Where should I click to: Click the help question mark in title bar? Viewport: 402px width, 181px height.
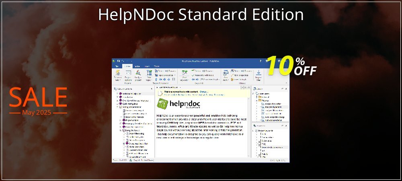click(260, 61)
